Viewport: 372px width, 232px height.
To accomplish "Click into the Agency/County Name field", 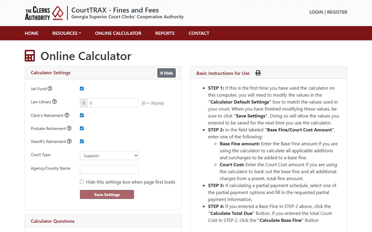I will click(x=109, y=169).
